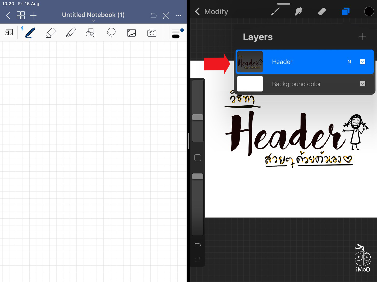
Task: Open Procreate's color picker circle
Action: click(x=369, y=11)
